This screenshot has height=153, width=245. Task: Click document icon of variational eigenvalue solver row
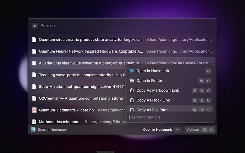point(34,63)
